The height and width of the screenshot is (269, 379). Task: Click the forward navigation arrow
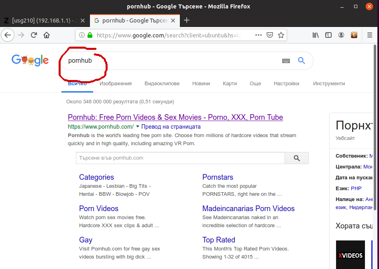21,35
